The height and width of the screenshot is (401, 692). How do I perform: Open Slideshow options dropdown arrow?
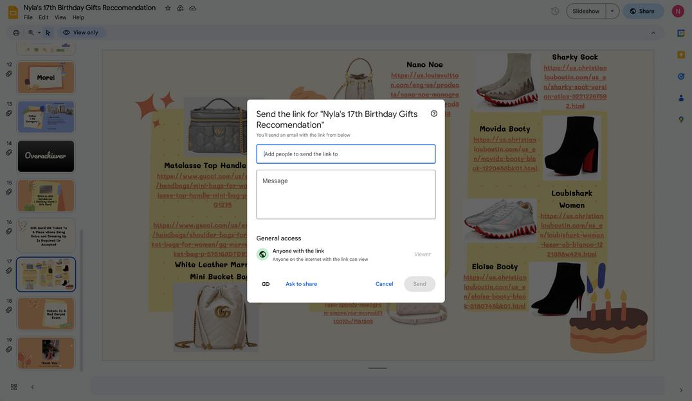coord(612,11)
